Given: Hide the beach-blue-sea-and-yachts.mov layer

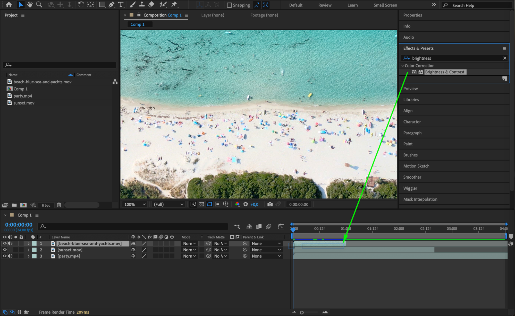Looking at the screenshot, I should pyautogui.click(x=4, y=243).
